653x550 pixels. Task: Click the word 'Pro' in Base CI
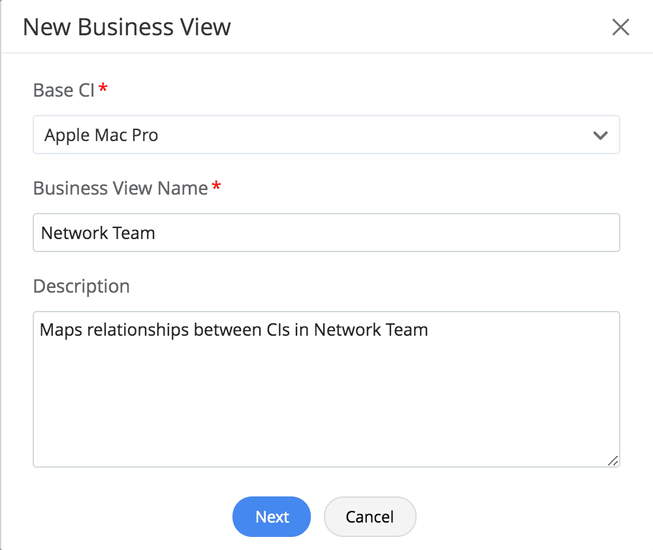(x=144, y=136)
